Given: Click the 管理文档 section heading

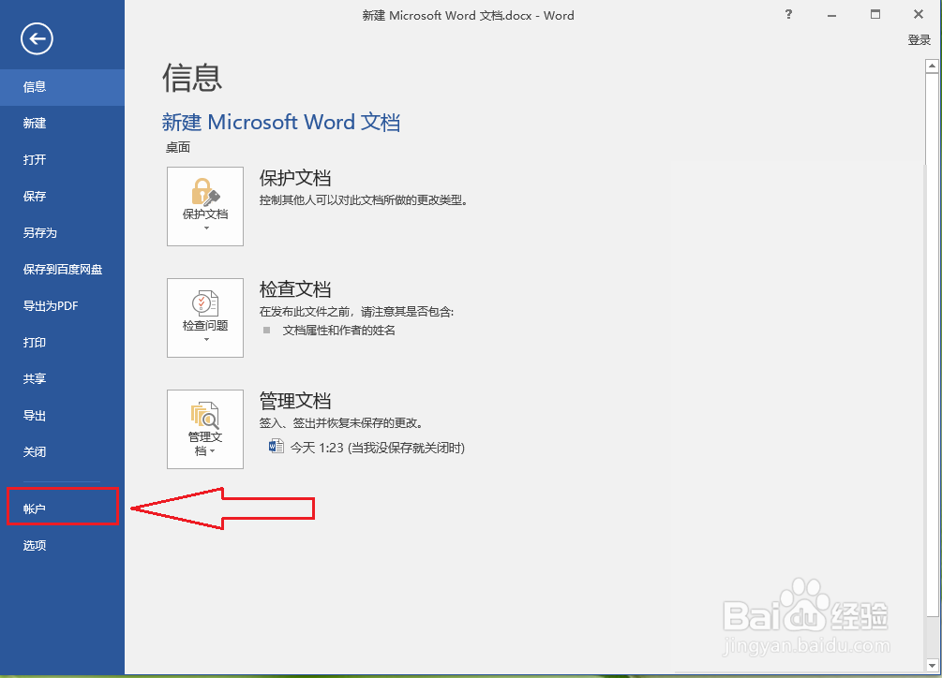Looking at the screenshot, I should [x=295, y=401].
